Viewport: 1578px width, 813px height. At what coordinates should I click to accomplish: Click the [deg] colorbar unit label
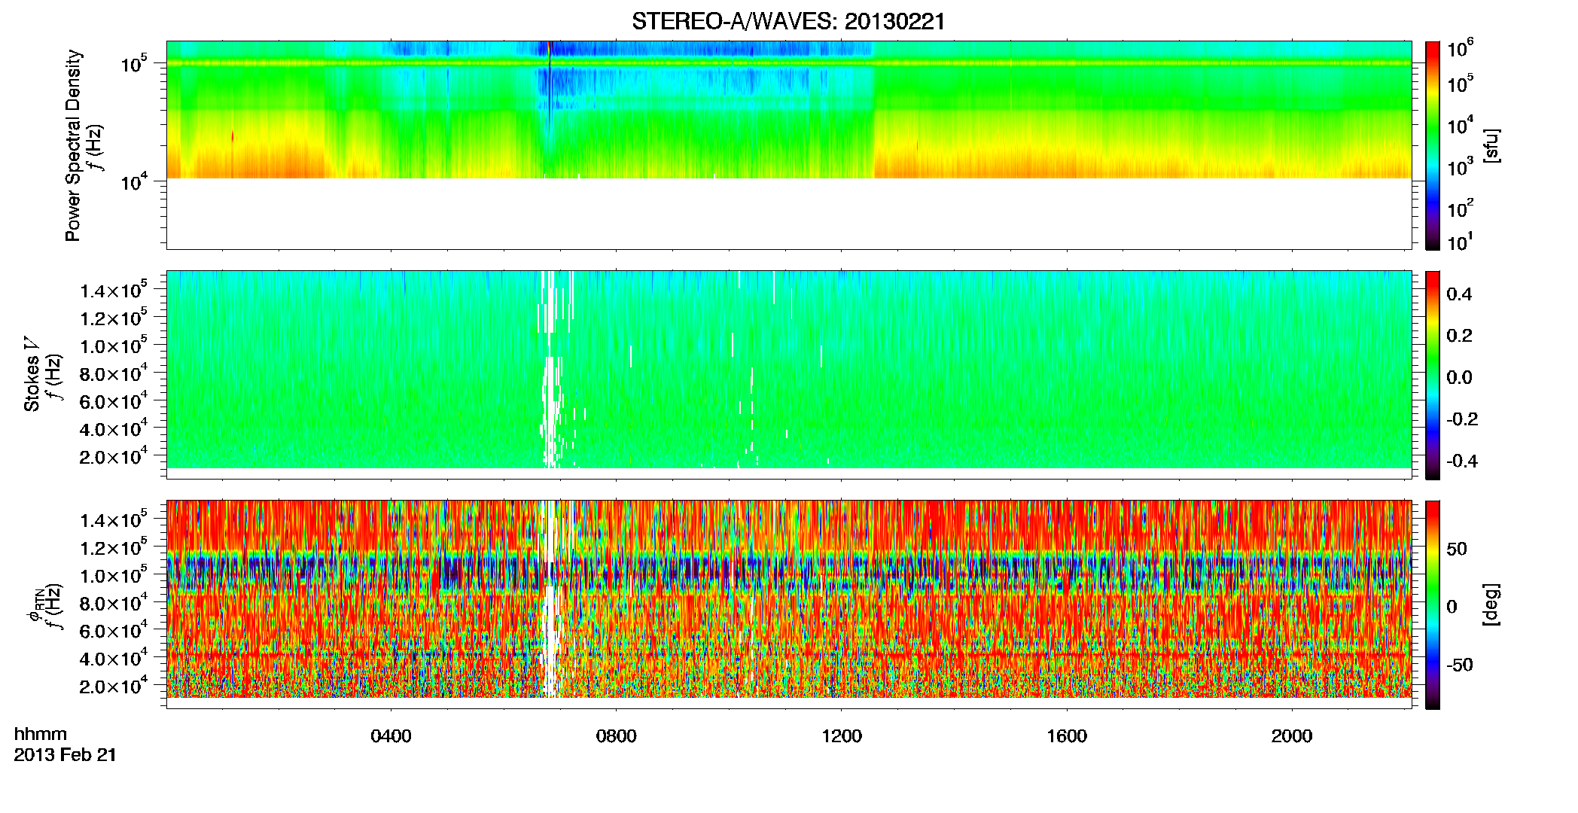coord(1491,604)
